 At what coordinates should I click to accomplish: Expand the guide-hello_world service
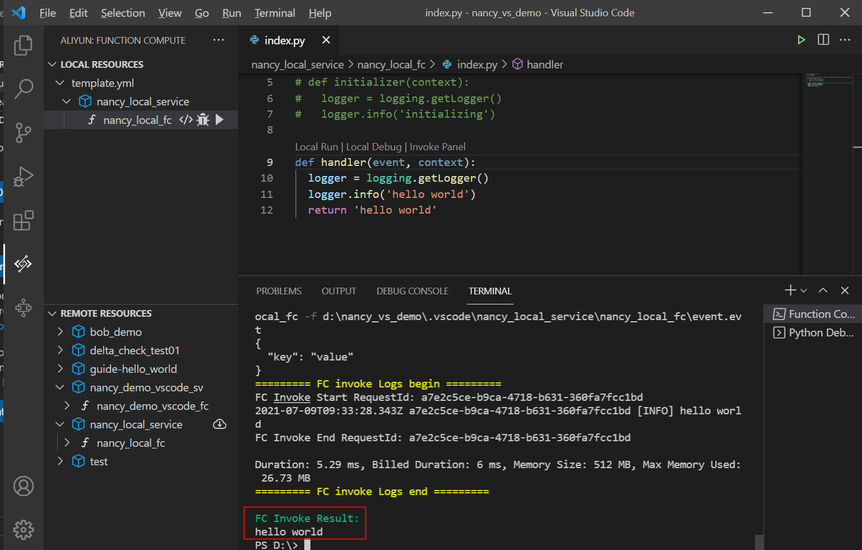click(60, 369)
